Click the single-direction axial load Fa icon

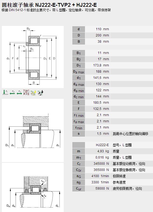(x=12, y=92)
